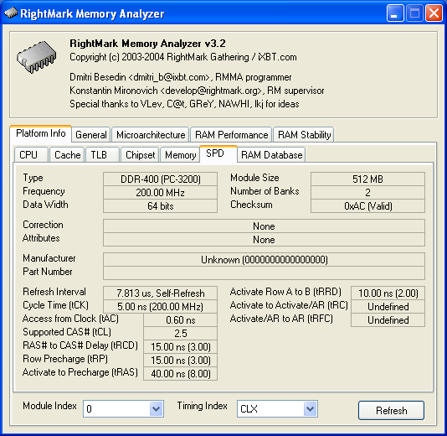Click the 'Timing Index' label
This screenshot has width=447, height=436.
tap(202, 406)
